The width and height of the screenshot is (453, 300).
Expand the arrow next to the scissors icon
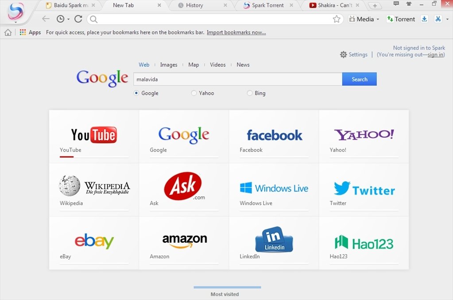point(447,19)
